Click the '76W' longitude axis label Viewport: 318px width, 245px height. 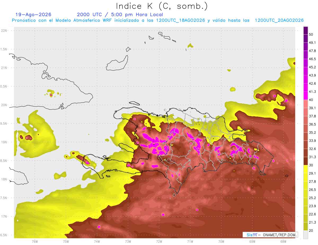35,242
